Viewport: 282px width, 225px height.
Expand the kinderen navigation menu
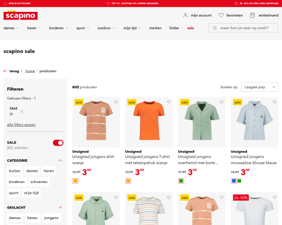tap(58, 28)
